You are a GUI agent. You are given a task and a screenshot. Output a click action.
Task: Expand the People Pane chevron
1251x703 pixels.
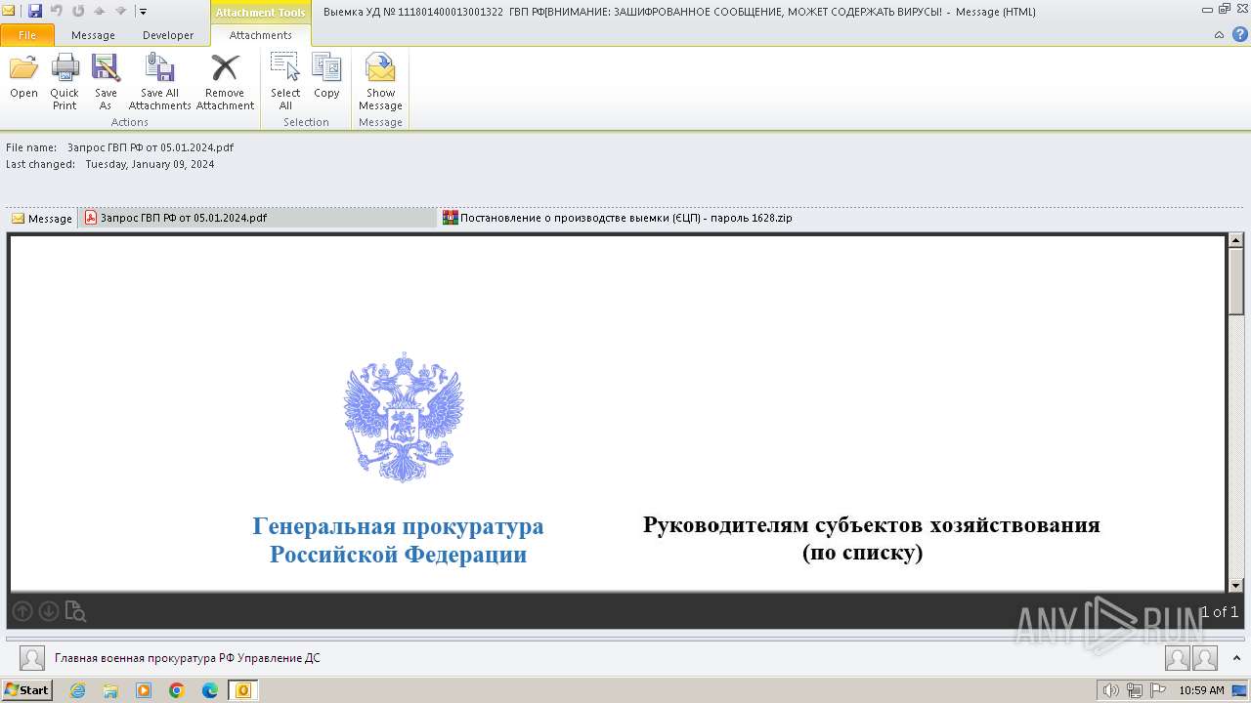point(1235,657)
